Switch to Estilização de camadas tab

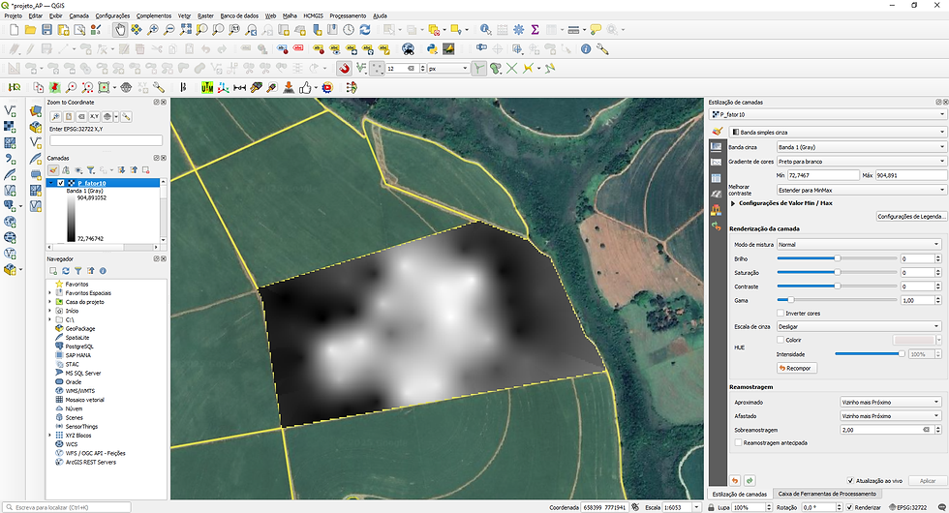(740, 495)
